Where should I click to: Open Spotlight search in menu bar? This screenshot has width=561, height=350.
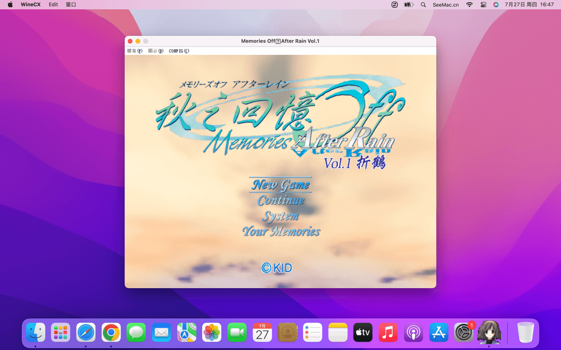coord(423,5)
